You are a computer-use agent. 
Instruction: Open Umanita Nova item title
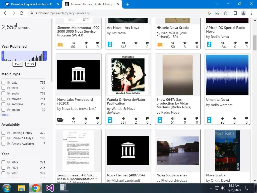[218, 100]
